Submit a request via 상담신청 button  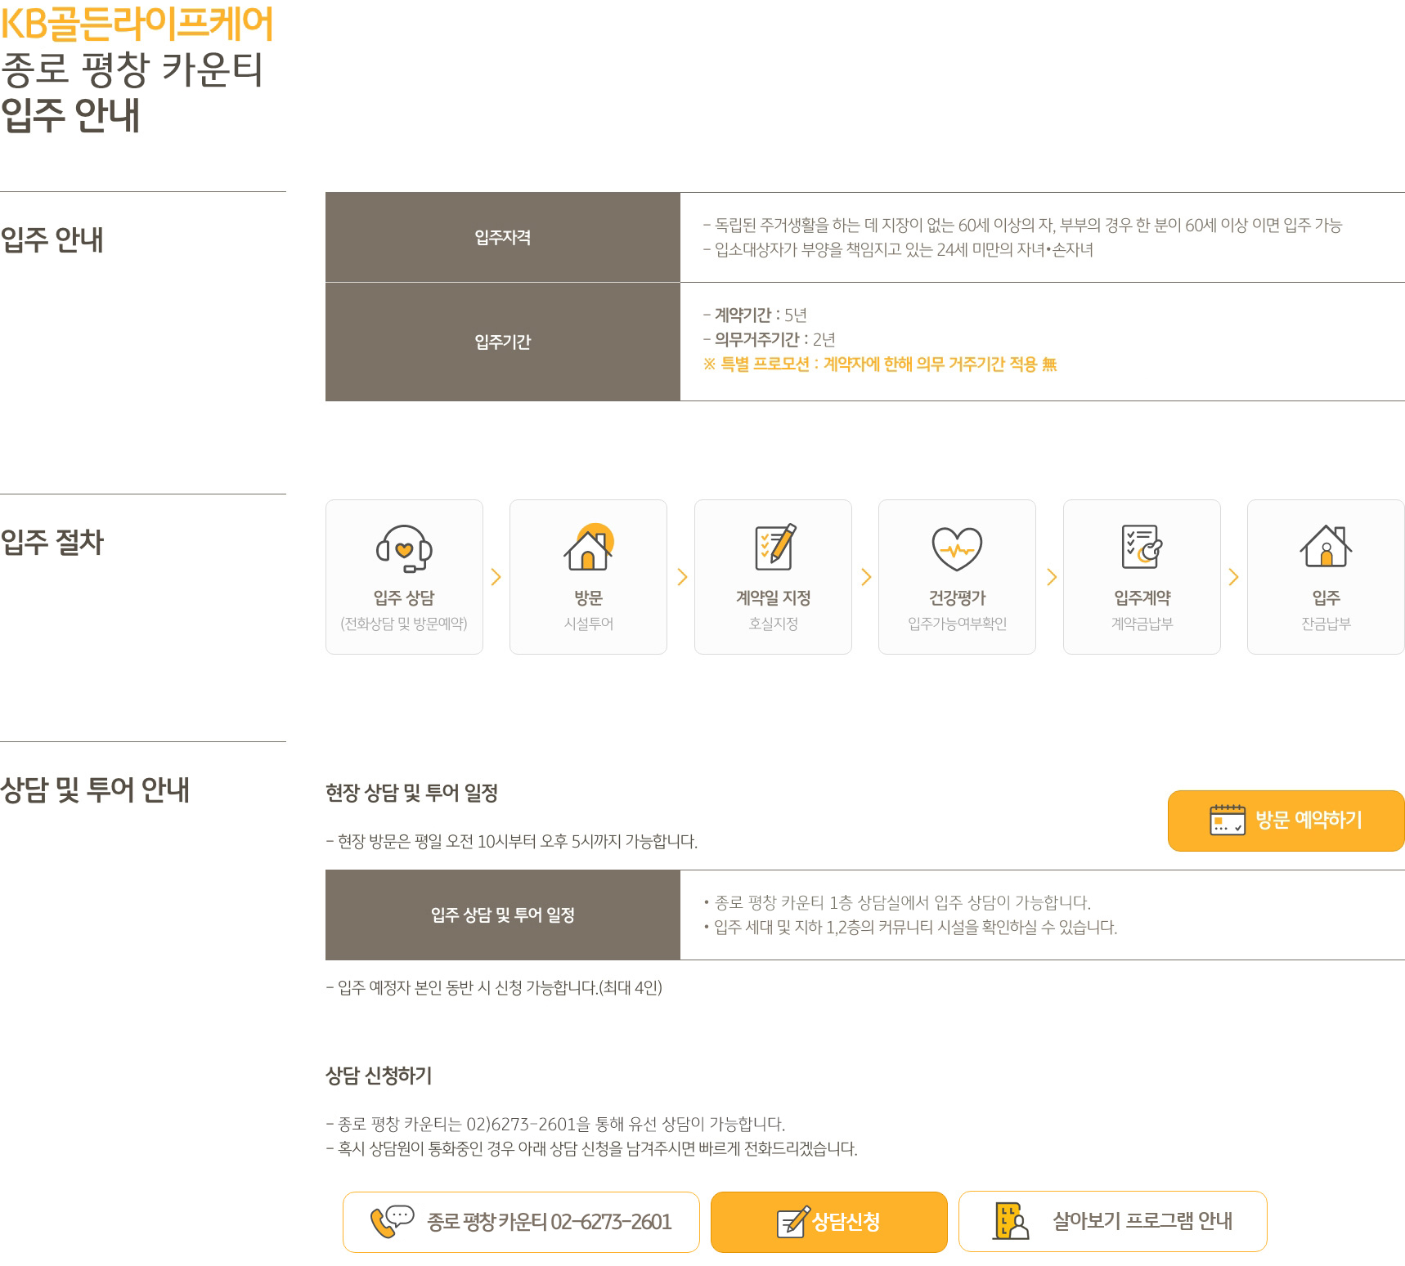pos(828,1222)
